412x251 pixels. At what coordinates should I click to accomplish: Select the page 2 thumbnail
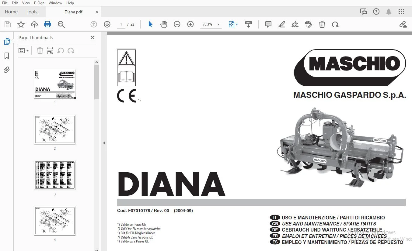click(x=55, y=129)
